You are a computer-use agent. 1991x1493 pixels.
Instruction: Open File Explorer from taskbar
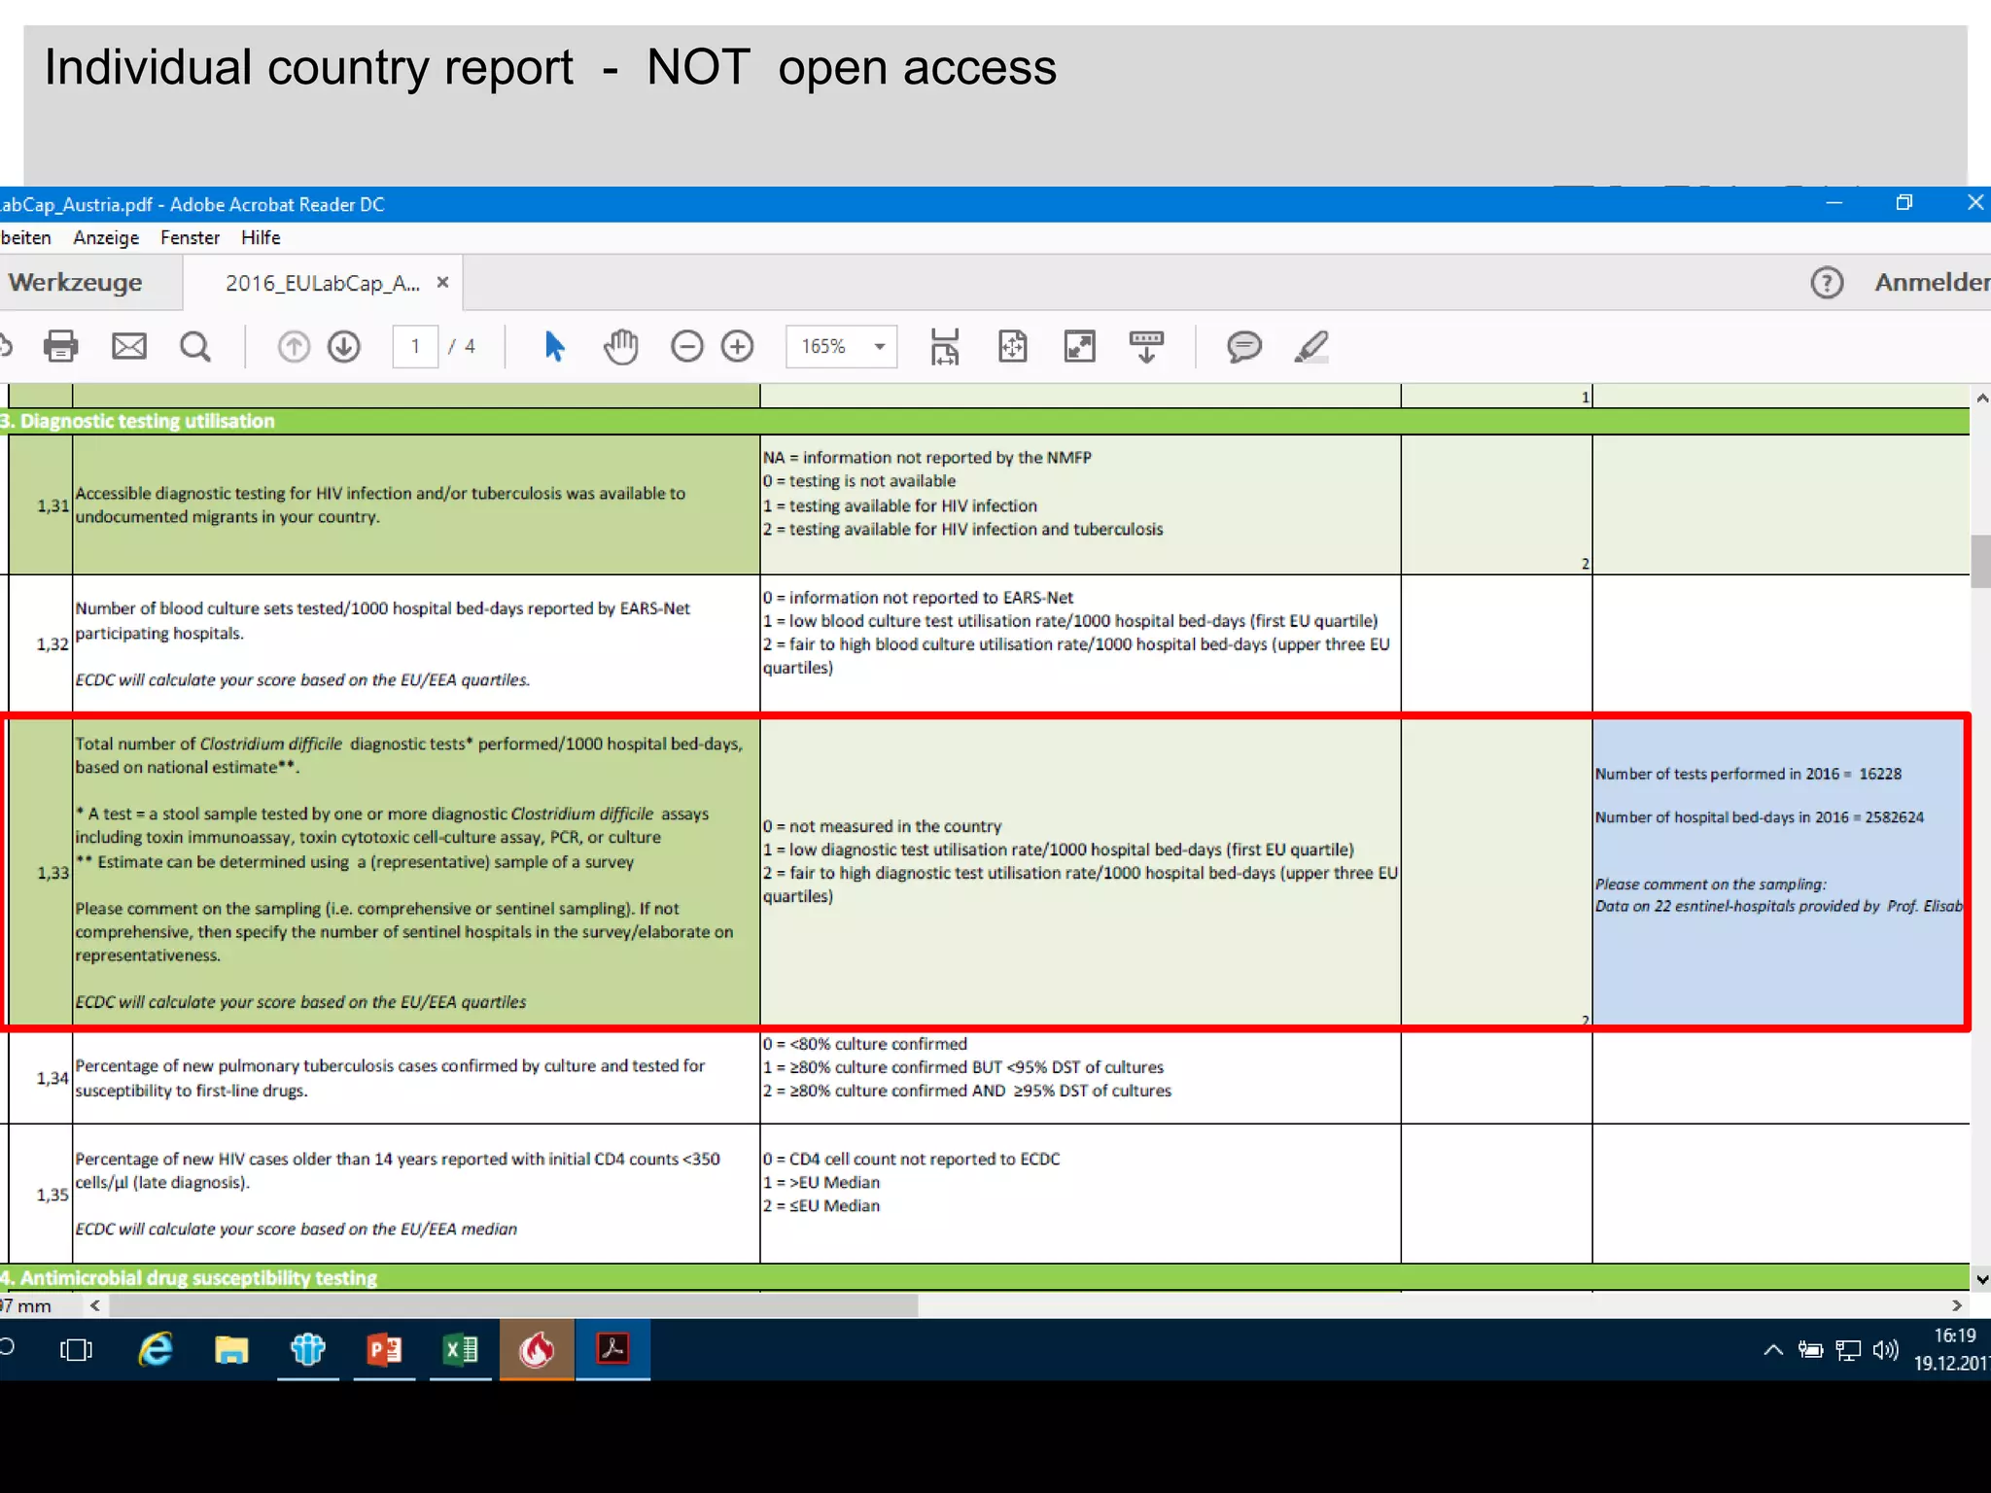(x=231, y=1349)
